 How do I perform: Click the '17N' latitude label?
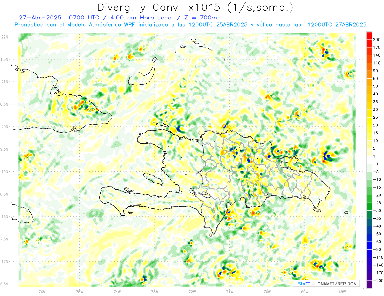pos(4,262)
